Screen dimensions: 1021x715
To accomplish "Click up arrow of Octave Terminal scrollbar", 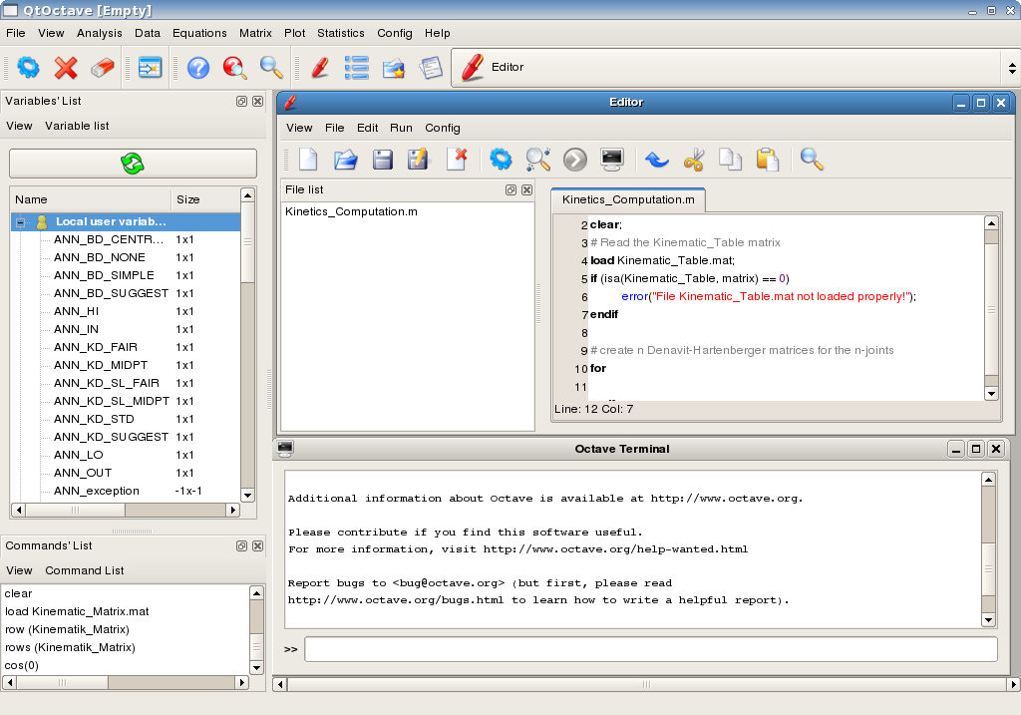I will [x=988, y=480].
